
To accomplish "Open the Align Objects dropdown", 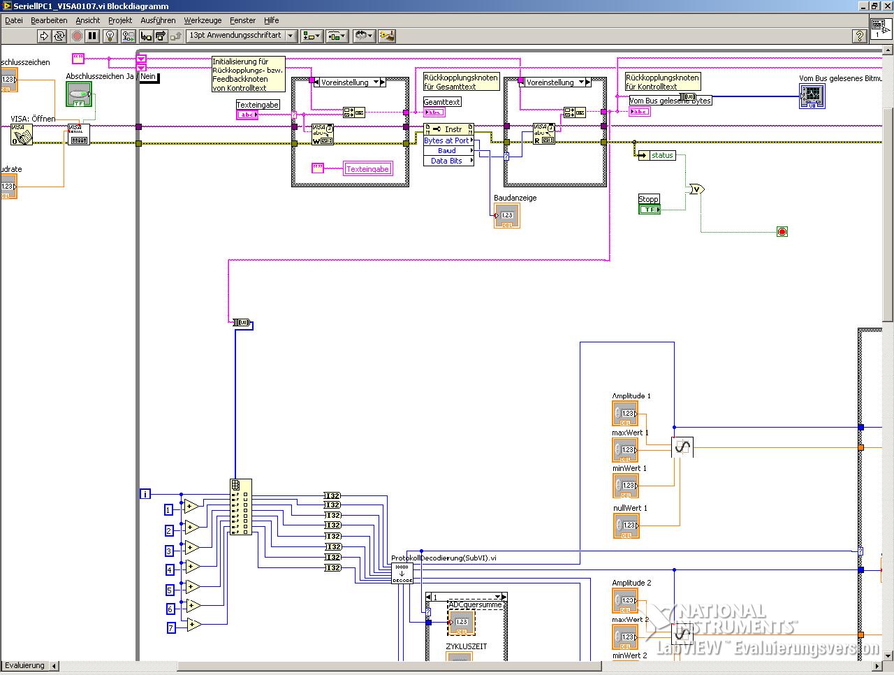I will pyautogui.click(x=311, y=36).
